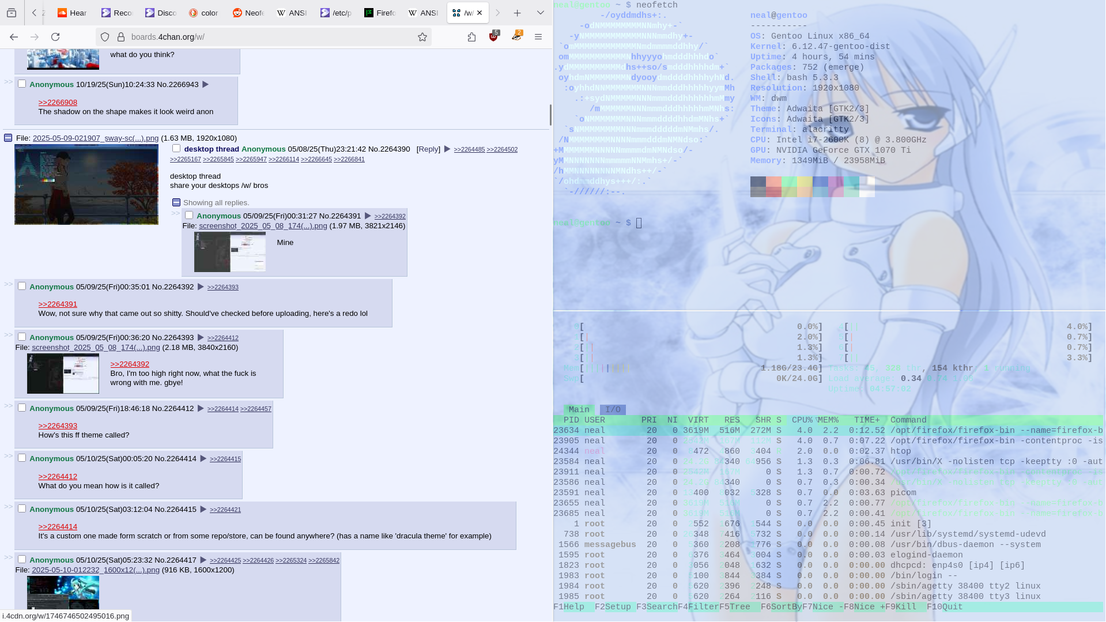Check the box for post No.2264393
Viewport: 1106px width, 622px height.
click(x=22, y=337)
